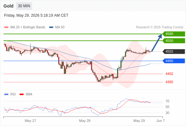Viewport: 186px width, 126px height.
Task: Select the date line 'Friday, May 29, 2026 5:18:19 AM CET'
Action: click(36, 15)
